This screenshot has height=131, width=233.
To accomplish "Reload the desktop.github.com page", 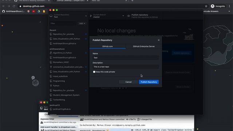I will point(14,6).
